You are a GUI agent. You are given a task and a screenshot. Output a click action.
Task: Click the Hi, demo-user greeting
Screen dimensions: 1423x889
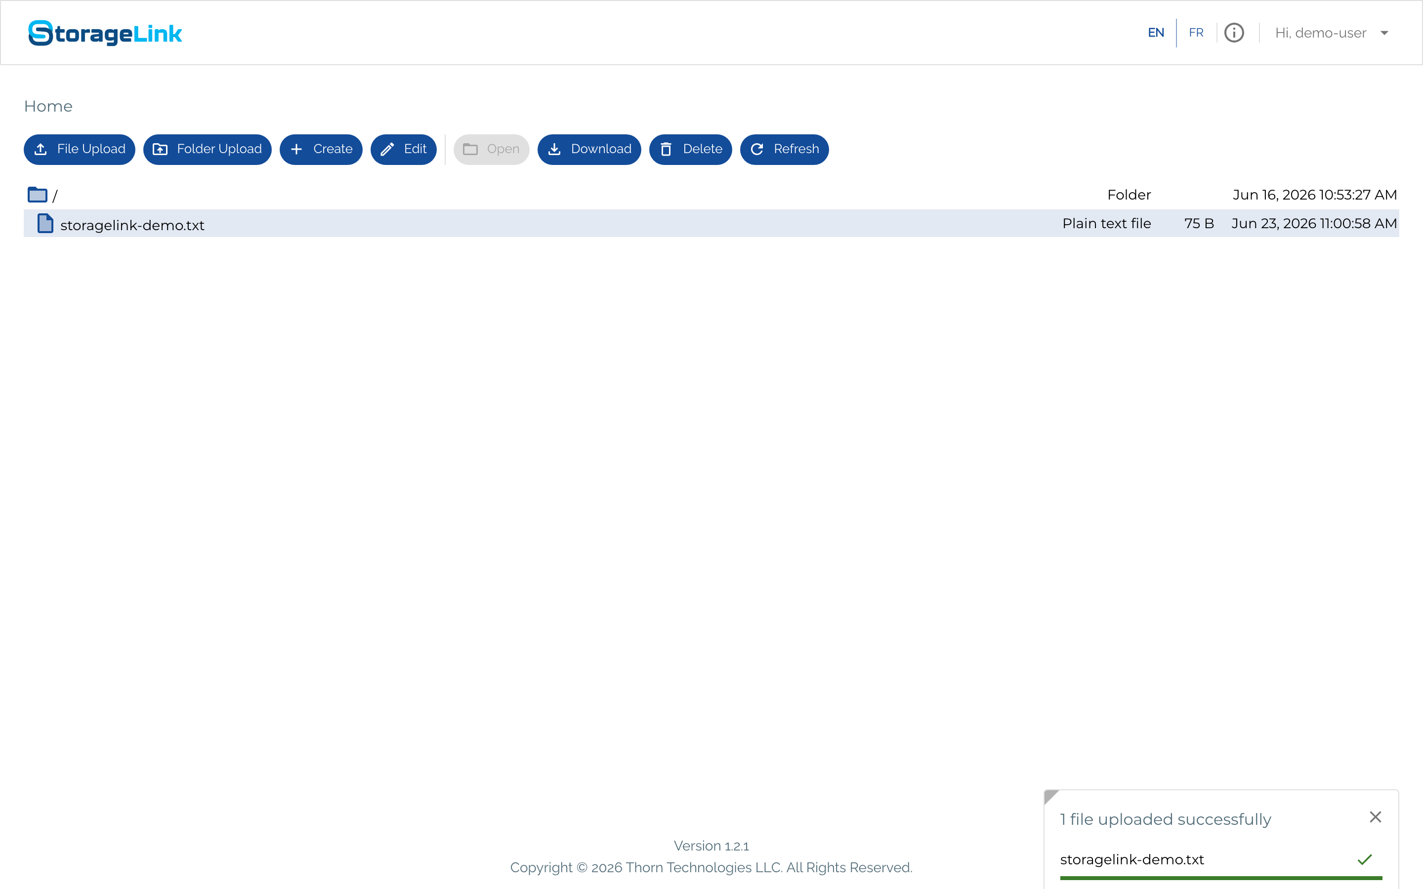pyautogui.click(x=1320, y=33)
